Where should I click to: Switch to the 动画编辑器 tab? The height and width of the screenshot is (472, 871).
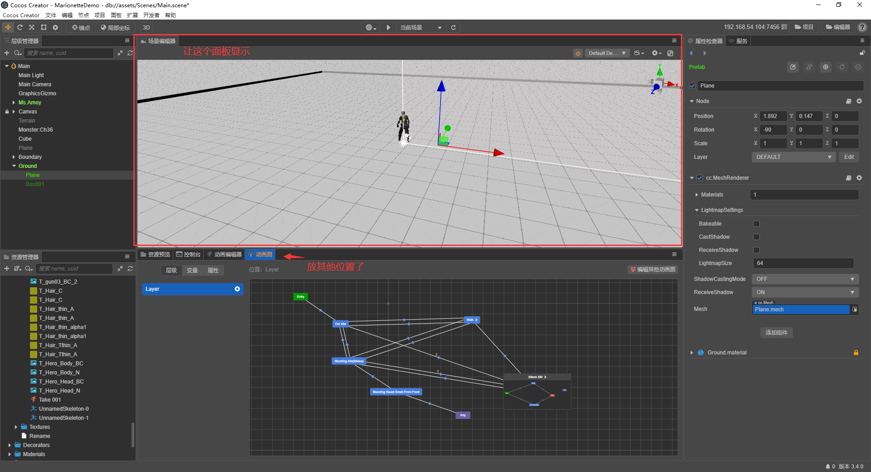click(x=224, y=255)
